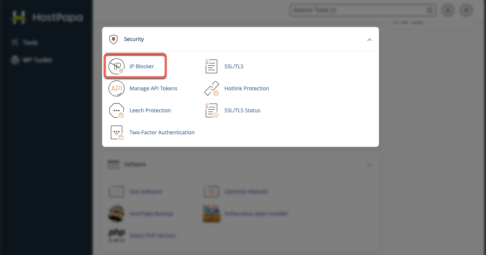Collapse the Software section chevron

[369, 165]
